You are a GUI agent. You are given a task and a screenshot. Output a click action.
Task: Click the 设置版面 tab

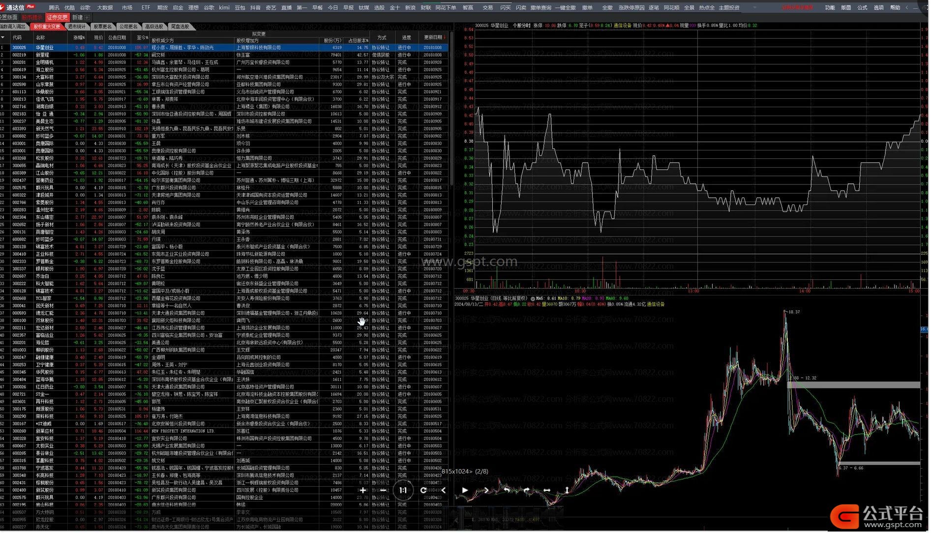coord(8,18)
